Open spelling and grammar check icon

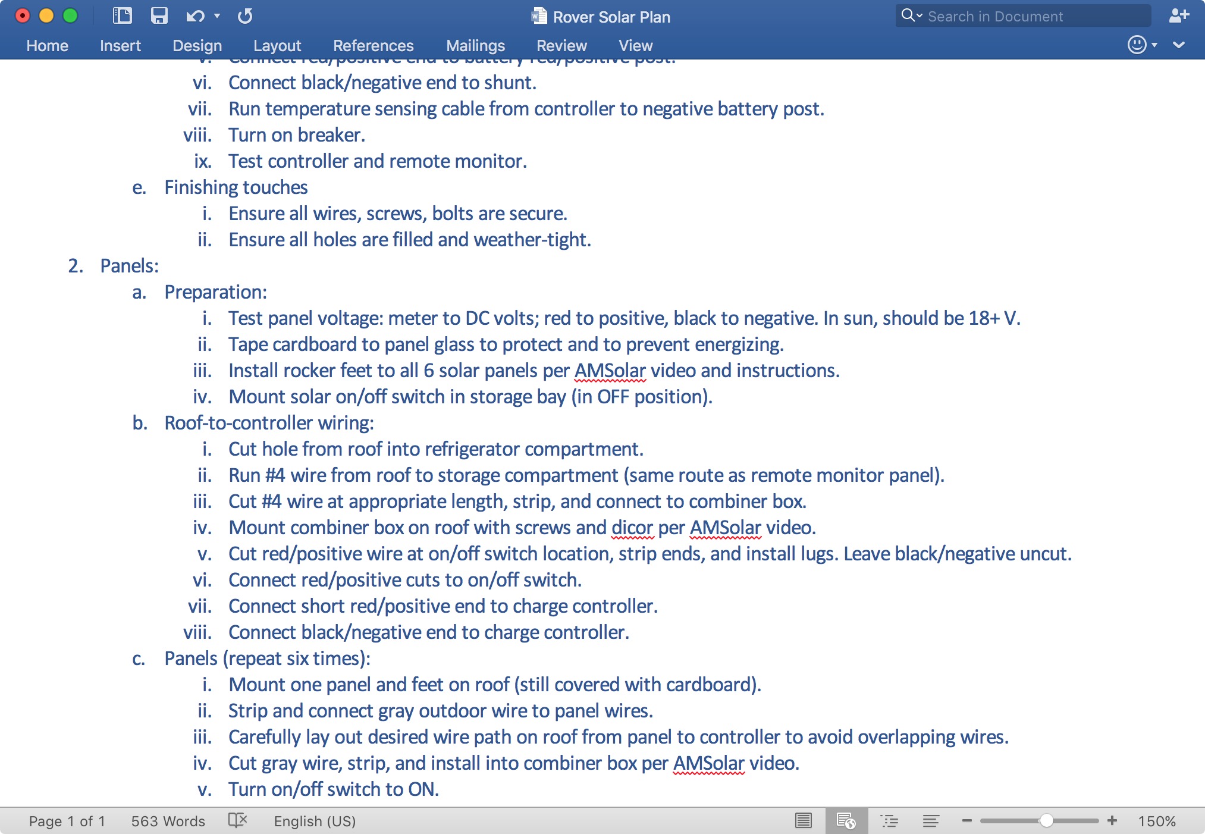pyautogui.click(x=237, y=821)
